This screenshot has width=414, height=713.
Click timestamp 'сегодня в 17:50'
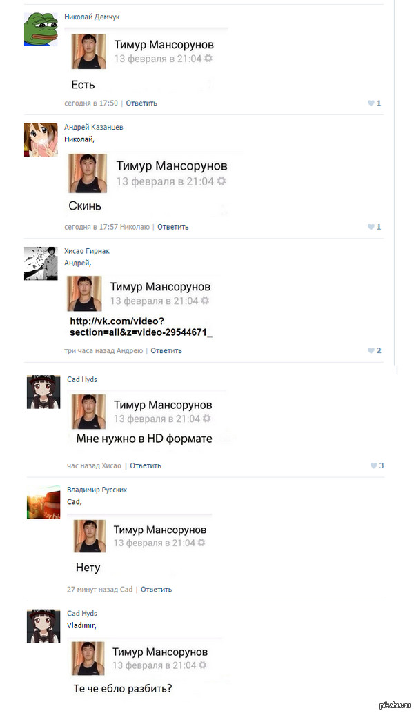coord(91,103)
